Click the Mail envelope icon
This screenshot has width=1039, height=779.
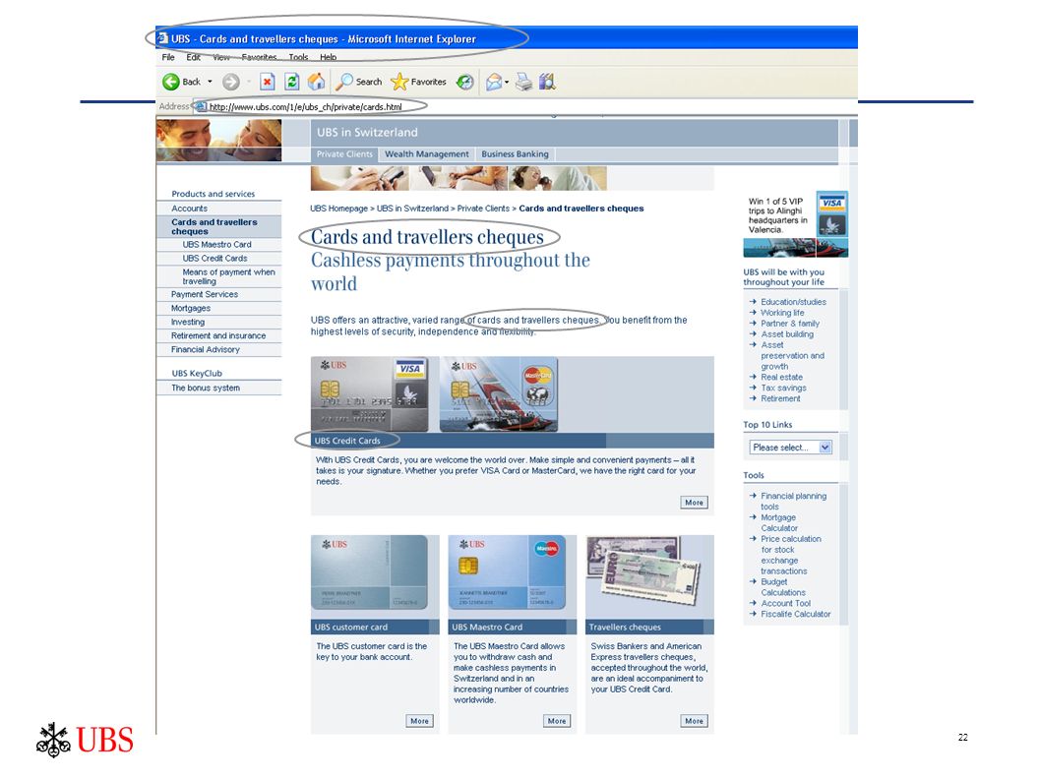[x=494, y=83]
